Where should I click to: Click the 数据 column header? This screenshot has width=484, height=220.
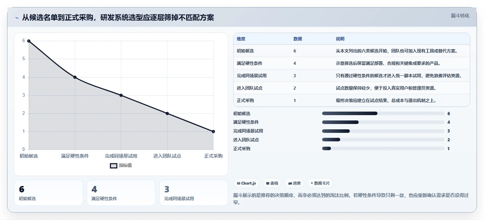298,39
